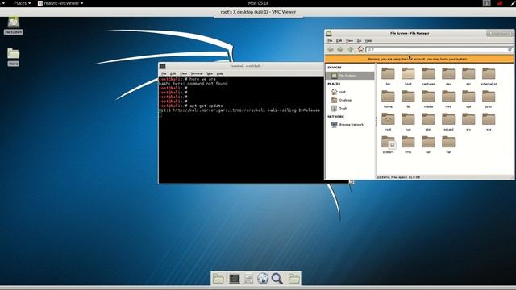Open the mnt folder
Image resolution: width=516 pixels, height=290 pixels.
pos(448,99)
